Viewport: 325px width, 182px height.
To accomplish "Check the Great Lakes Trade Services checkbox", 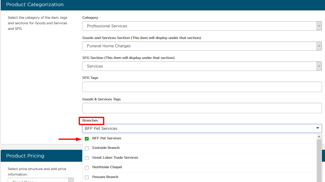I will [87, 158].
